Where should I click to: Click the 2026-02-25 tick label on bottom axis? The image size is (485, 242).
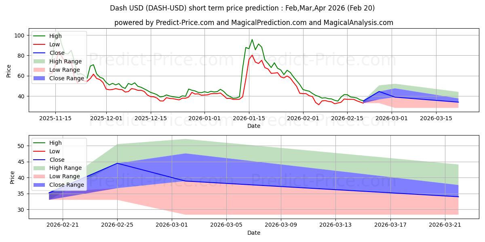[118, 225]
